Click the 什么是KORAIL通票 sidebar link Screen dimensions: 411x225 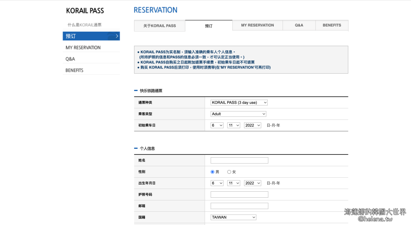pos(84,25)
